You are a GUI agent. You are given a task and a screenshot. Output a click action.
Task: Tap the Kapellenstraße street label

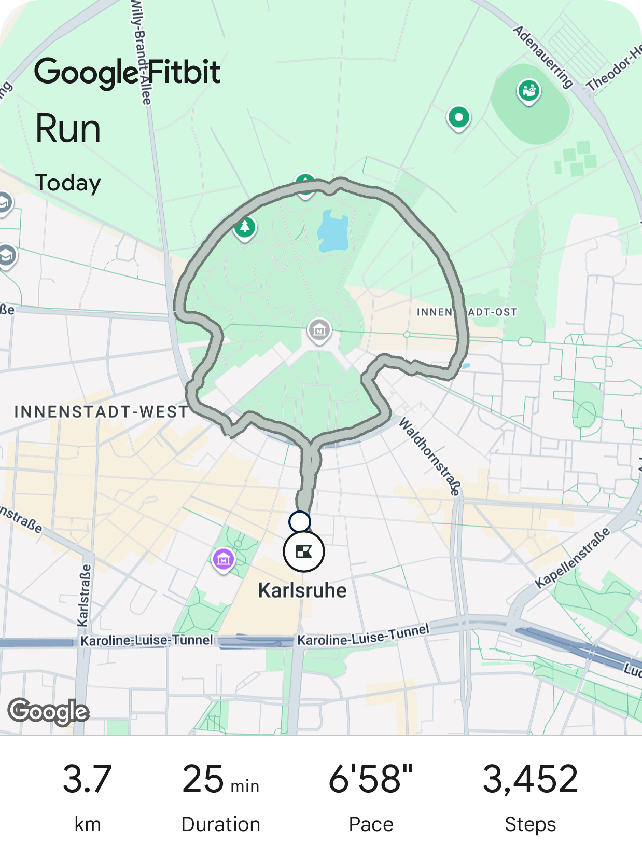(573, 559)
